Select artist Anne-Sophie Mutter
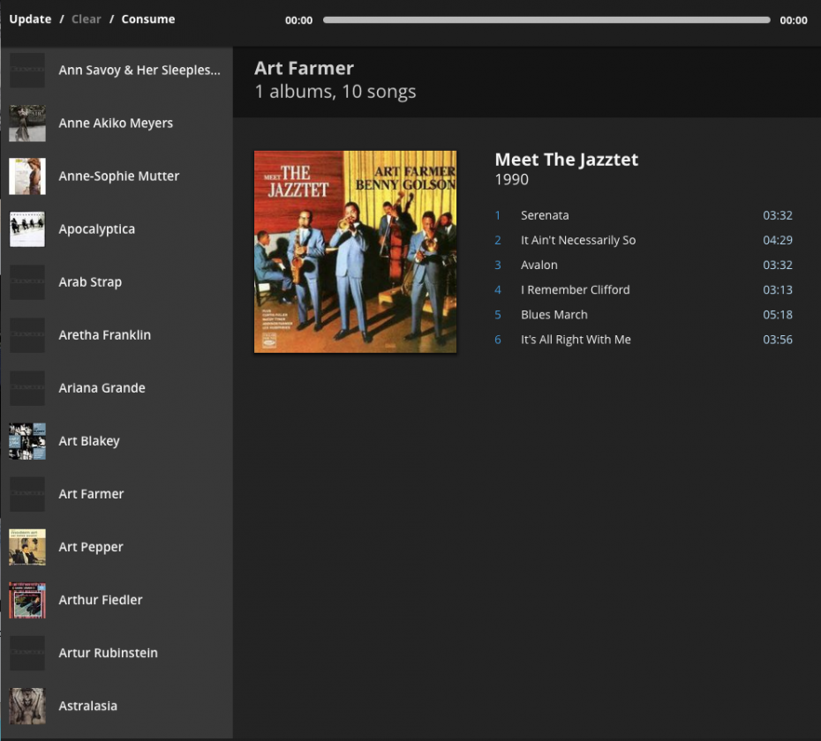Screen dimensions: 821x741 (x=117, y=176)
